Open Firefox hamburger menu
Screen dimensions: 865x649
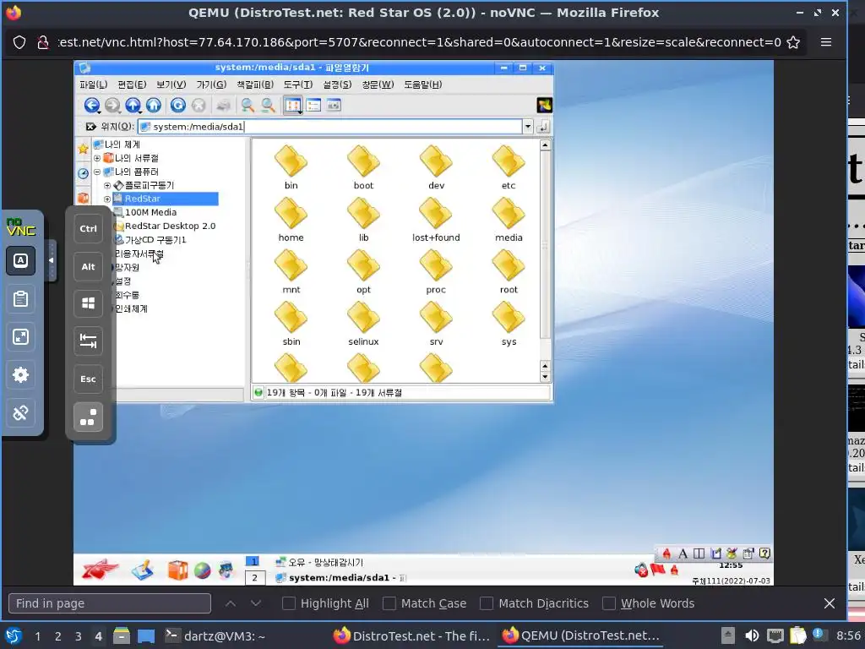pyautogui.click(x=826, y=42)
